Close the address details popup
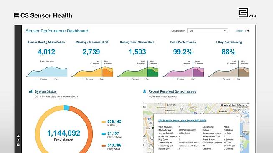This screenshot has width=273, height=153. coord(237,116)
